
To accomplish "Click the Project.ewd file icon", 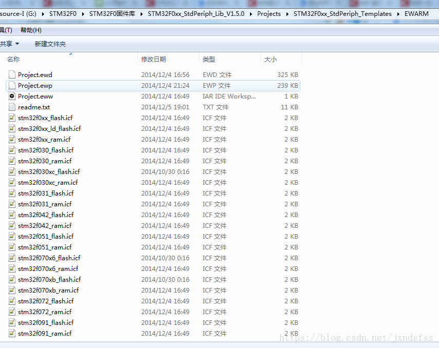I will (12, 74).
